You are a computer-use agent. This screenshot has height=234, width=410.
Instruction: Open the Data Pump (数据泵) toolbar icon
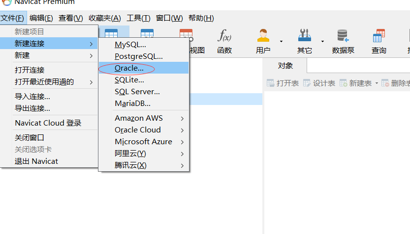[343, 41]
